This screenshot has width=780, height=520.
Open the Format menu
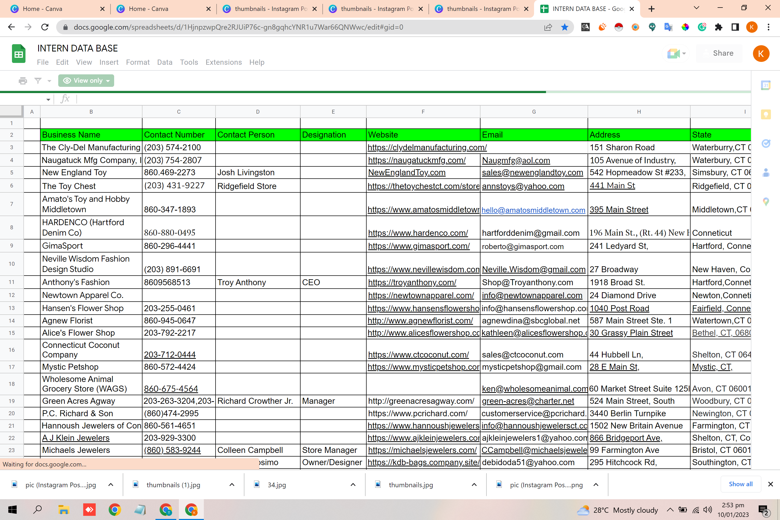coord(138,62)
